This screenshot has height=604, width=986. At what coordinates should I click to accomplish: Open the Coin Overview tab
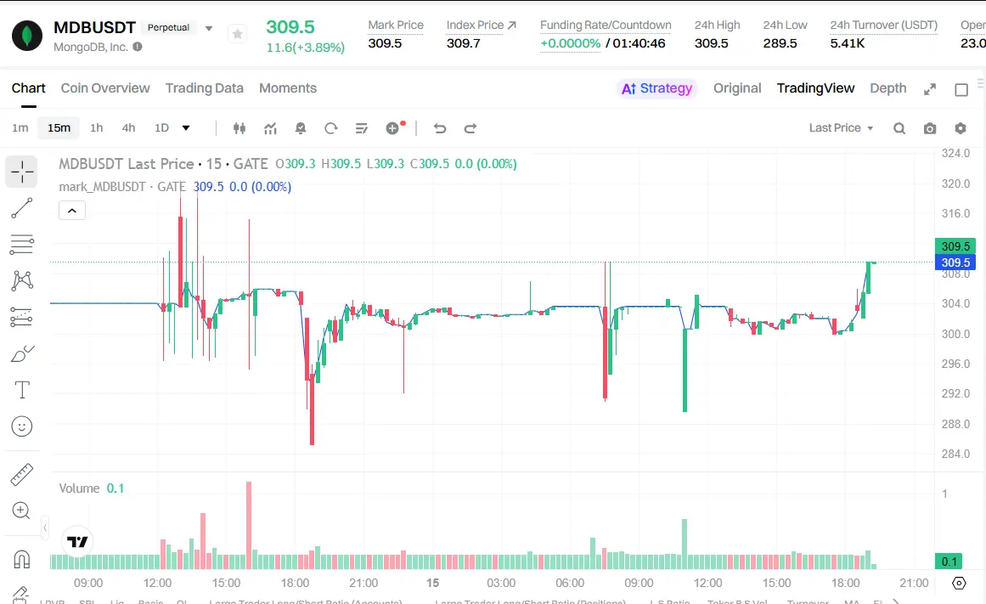coord(105,88)
